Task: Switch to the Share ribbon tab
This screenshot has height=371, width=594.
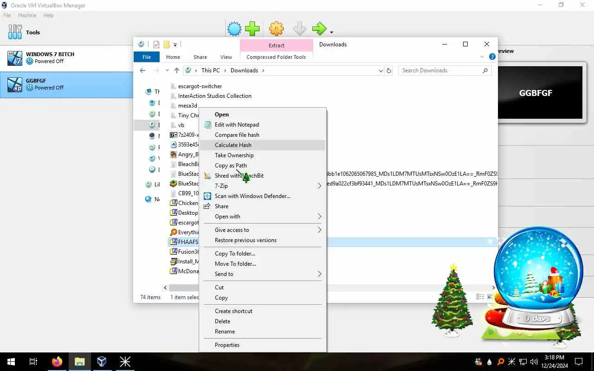Action: coord(200,57)
